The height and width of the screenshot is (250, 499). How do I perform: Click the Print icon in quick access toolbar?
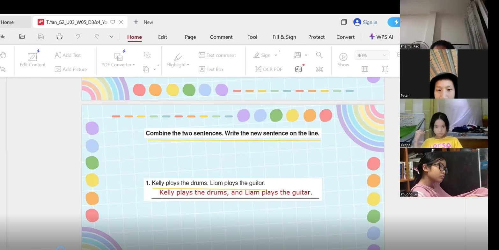59,37
